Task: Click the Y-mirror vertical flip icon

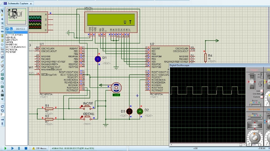Action: pyautogui.click(x=2, y=124)
